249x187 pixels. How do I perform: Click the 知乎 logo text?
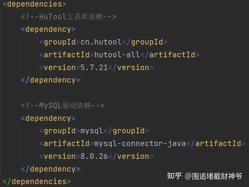[174, 176]
